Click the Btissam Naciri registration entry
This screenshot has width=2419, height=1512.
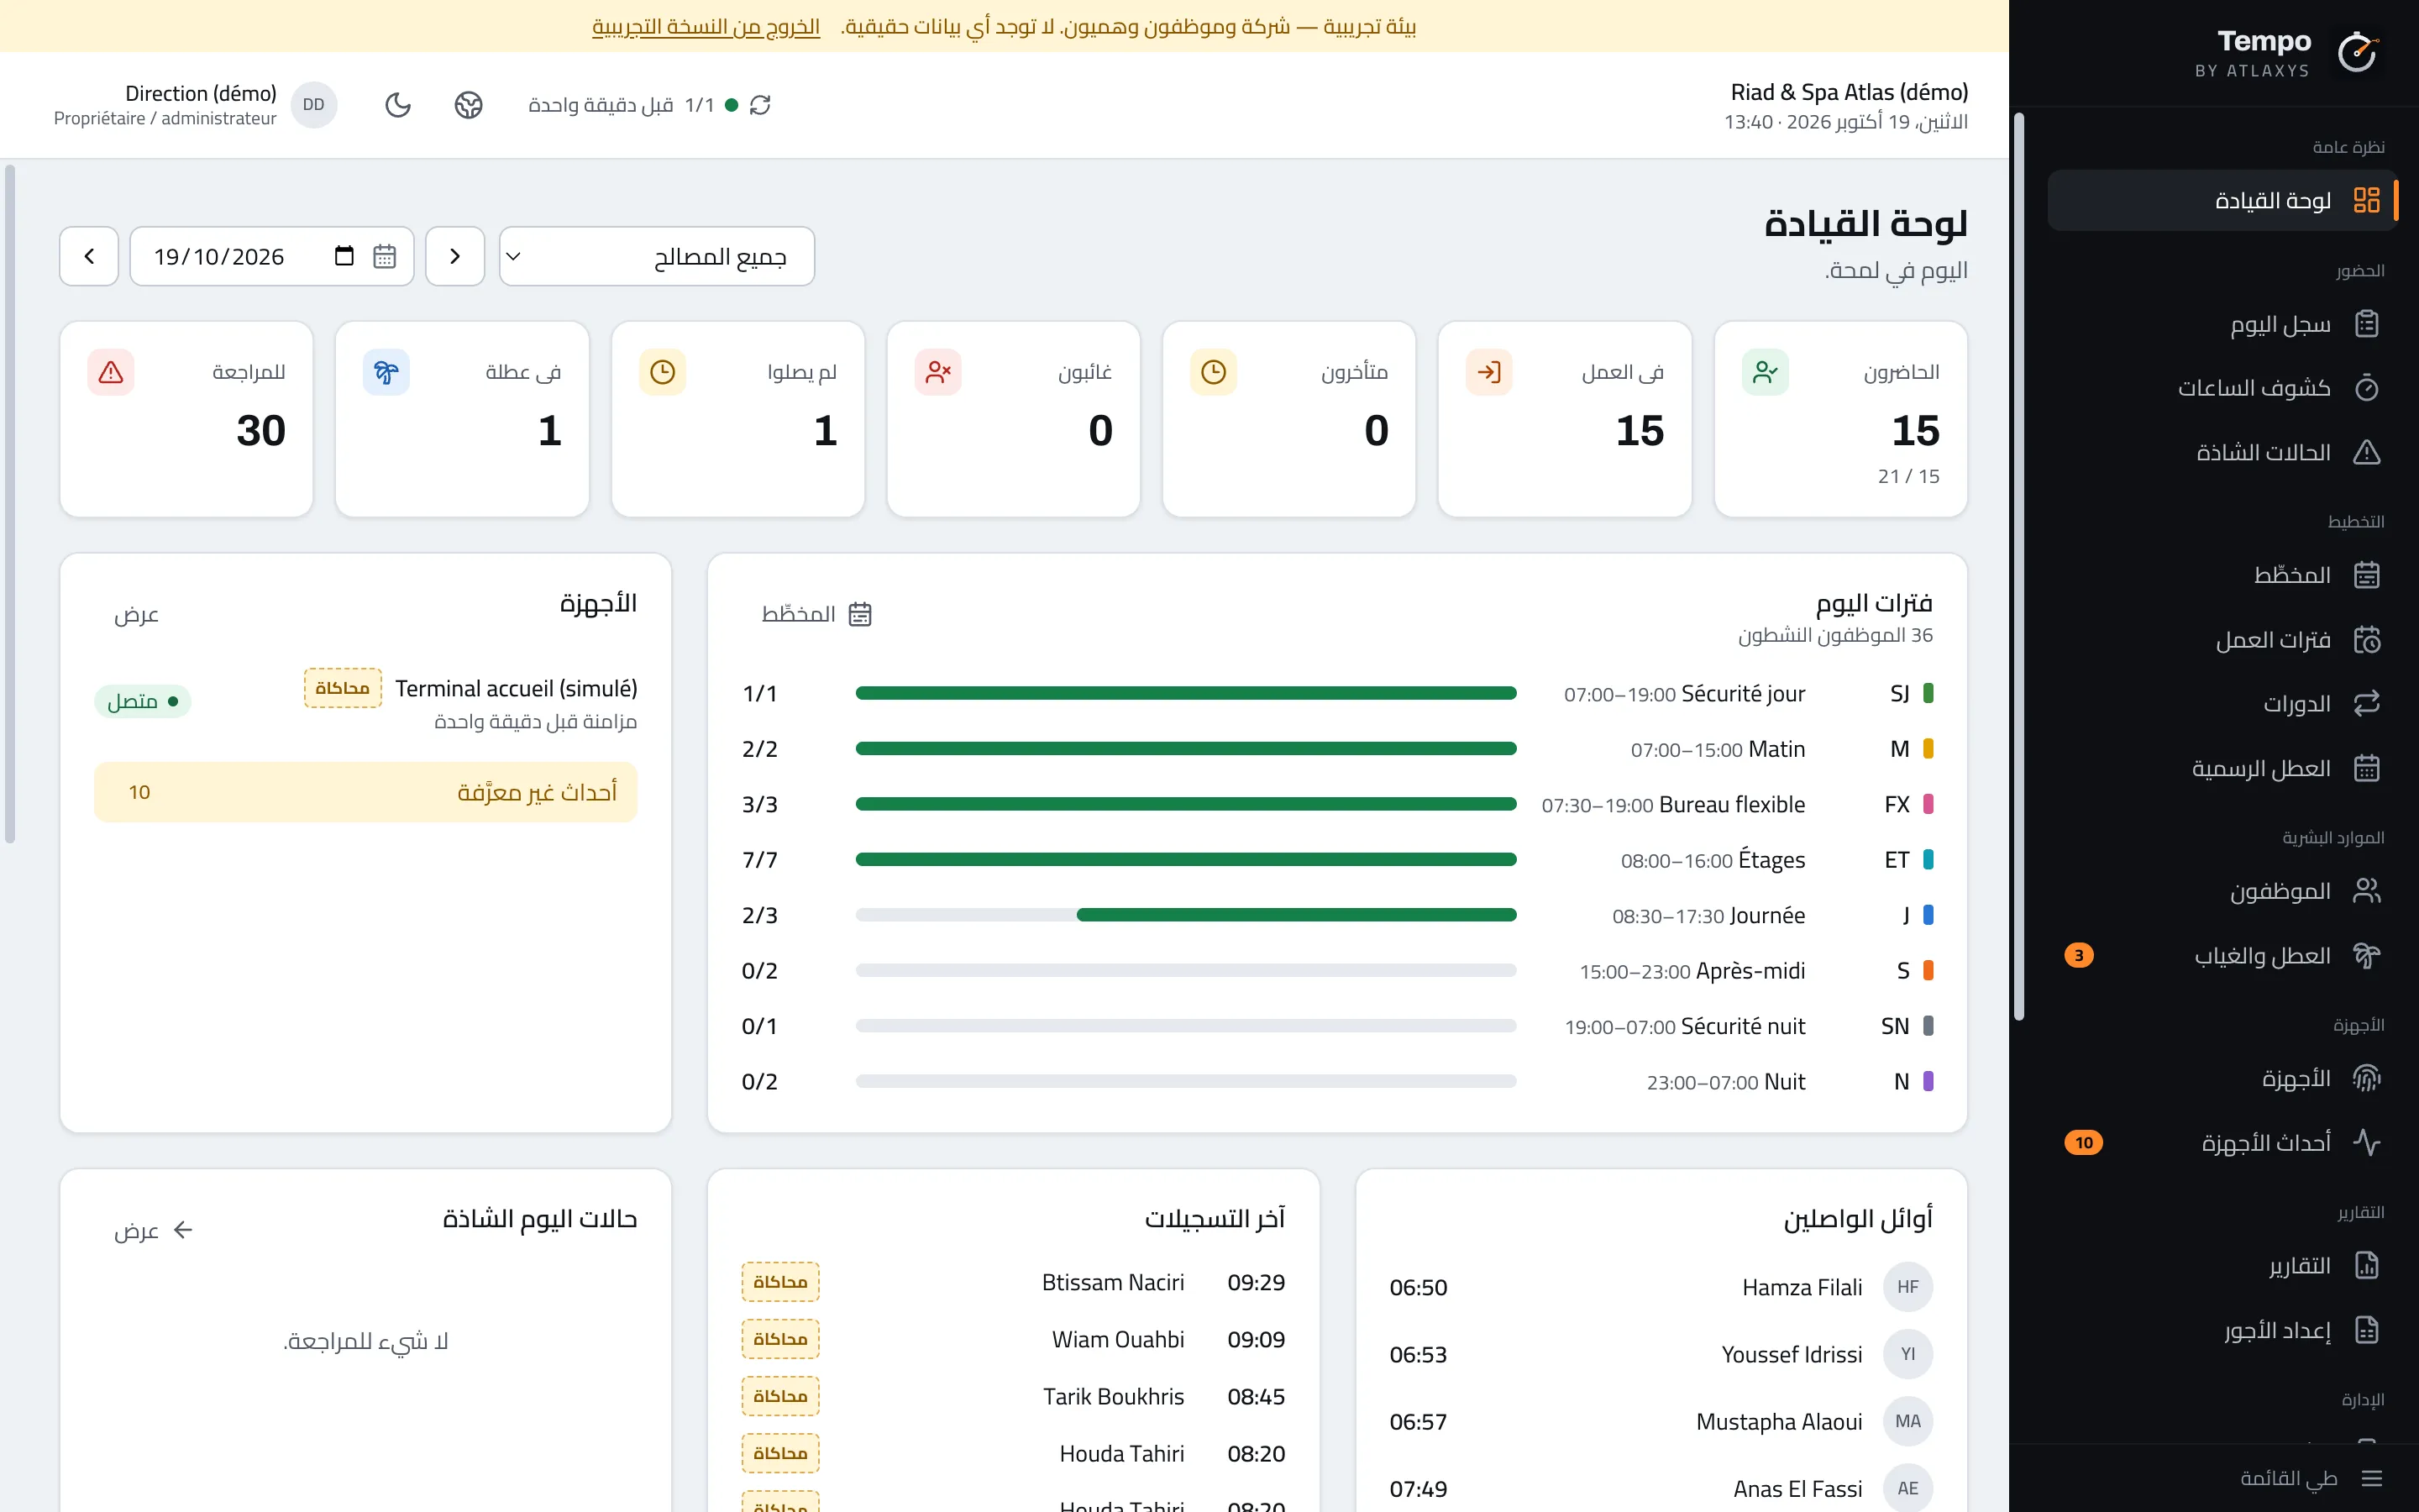click(1014, 1282)
